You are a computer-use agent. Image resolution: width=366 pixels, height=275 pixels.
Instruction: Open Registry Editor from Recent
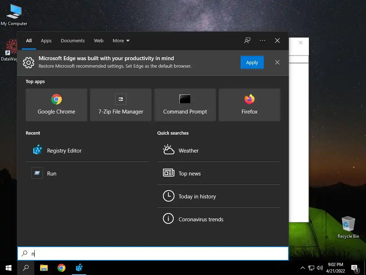pos(87,150)
